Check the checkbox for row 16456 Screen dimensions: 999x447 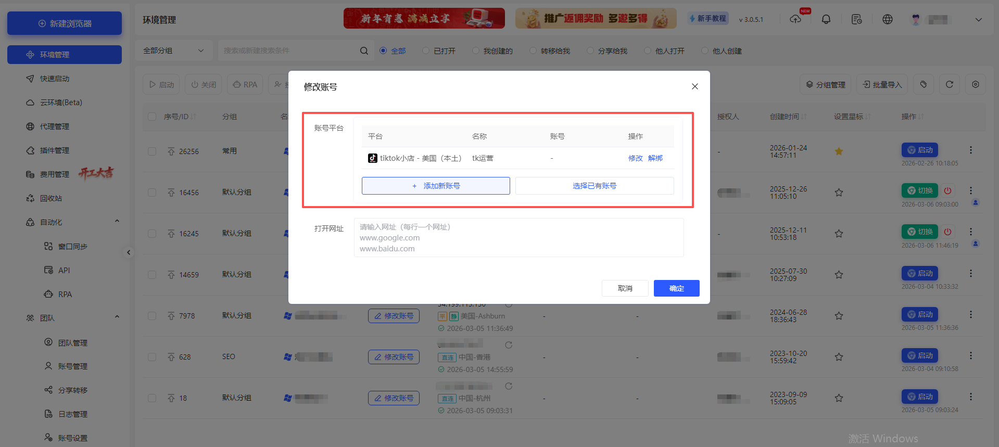point(152,193)
